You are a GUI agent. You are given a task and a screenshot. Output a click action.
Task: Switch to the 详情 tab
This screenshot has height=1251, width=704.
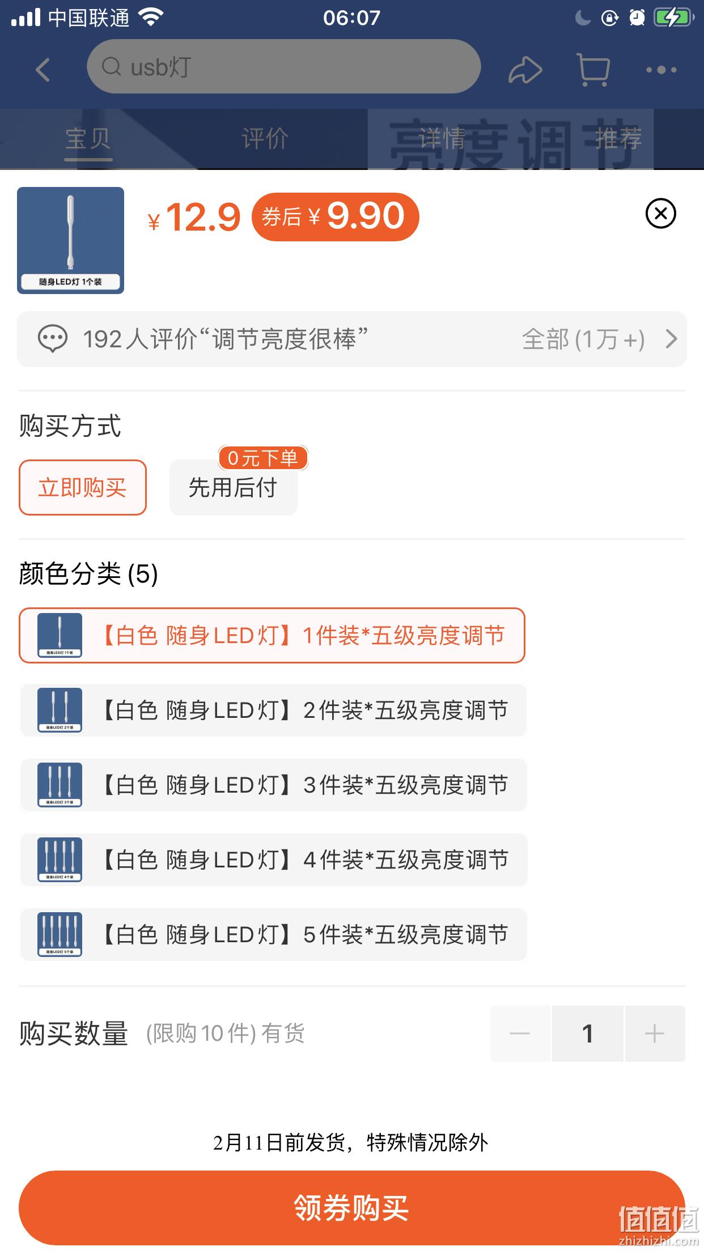pos(442,138)
